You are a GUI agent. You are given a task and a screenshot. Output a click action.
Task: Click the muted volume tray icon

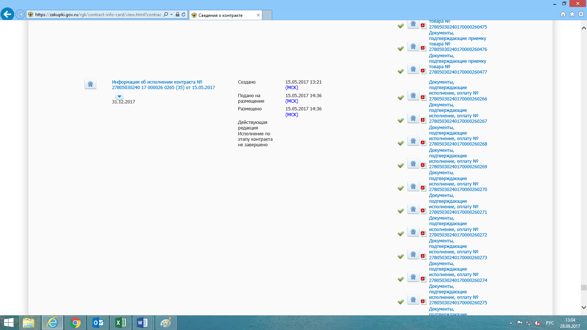[537, 323]
